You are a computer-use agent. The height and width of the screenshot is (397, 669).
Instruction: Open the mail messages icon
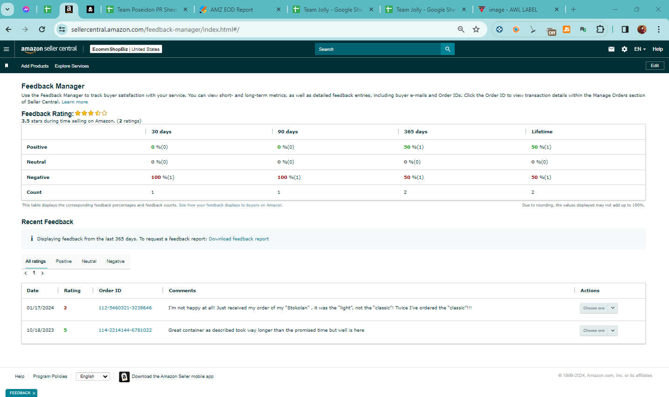[x=611, y=49]
